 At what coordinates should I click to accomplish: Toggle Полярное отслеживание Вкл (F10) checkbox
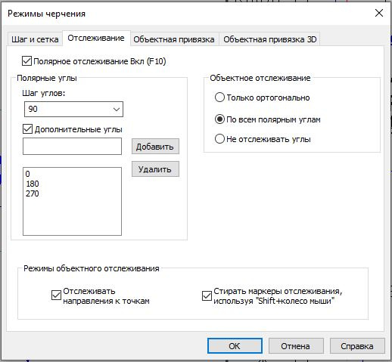[26, 61]
